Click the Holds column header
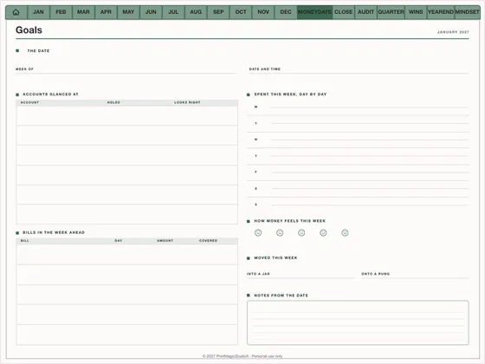Screen dimensions: 485x364 [113, 102]
